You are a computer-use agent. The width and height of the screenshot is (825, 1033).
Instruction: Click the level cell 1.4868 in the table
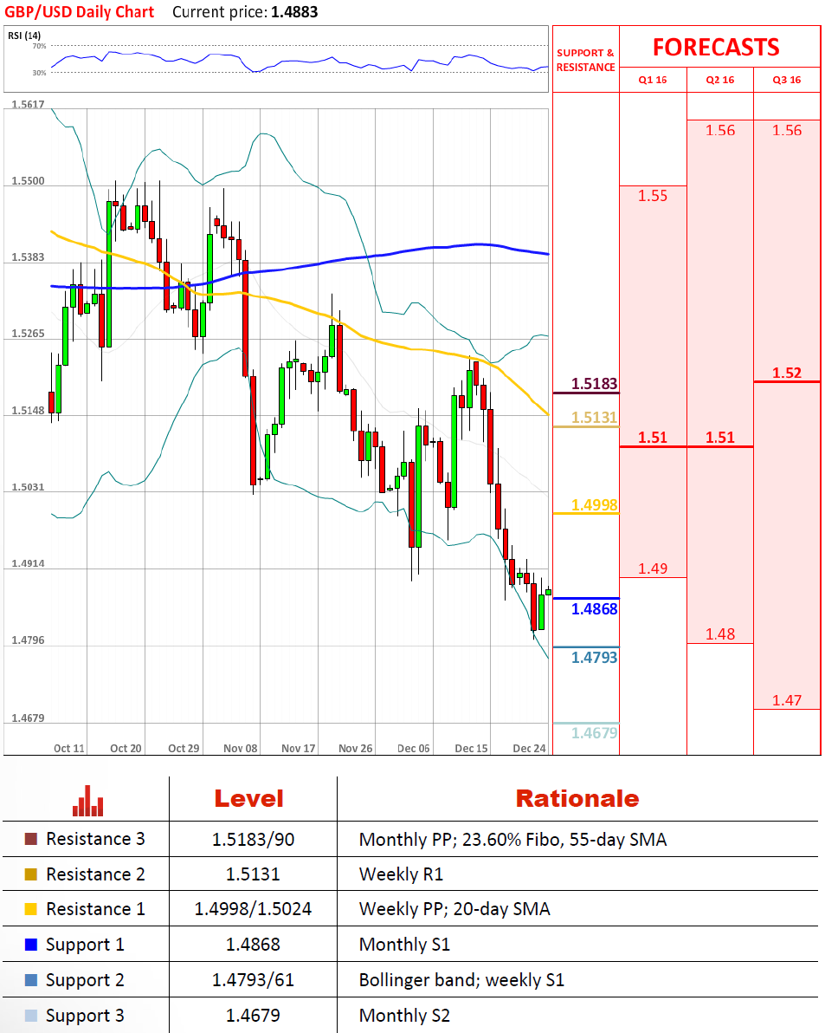click(x=254, y=945)
